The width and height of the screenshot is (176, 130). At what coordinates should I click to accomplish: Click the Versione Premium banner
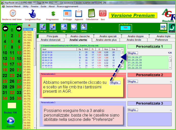[x=133, y=15]
